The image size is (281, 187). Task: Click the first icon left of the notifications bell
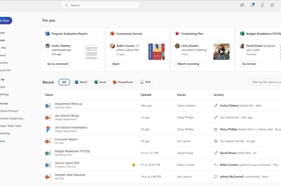tap(242, 5)
